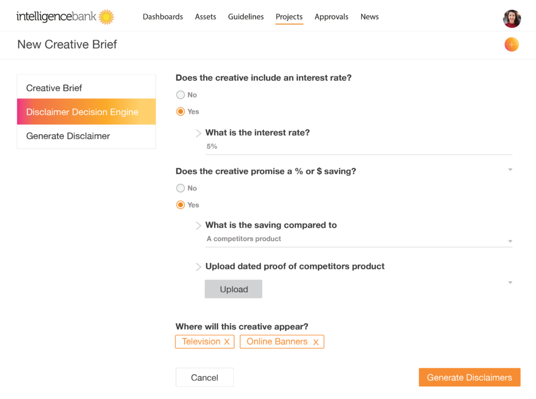Switch to the Approvals navigation tab
Image resolution: width=536 pixels, height=399 pixels.
coord(331,16)
